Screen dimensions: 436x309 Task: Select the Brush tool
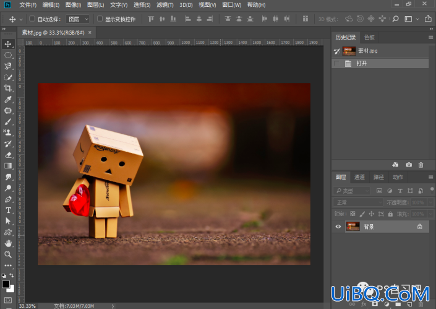[8, 121]
